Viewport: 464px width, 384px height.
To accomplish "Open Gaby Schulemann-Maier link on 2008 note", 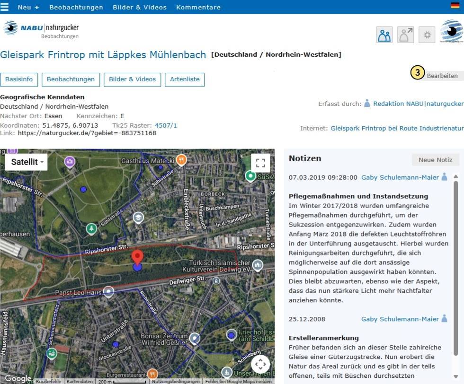I will (x=400, y=319).
